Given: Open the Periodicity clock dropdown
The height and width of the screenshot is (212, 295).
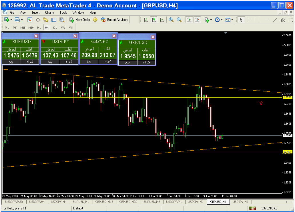Looking at the screenshot, I should (x=222, y=20).
